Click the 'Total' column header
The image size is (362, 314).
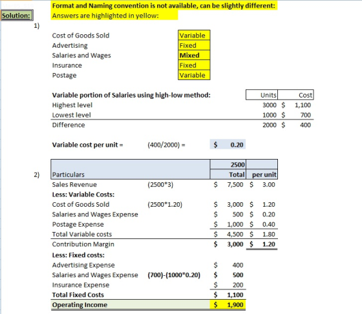(x=228, y=174)
